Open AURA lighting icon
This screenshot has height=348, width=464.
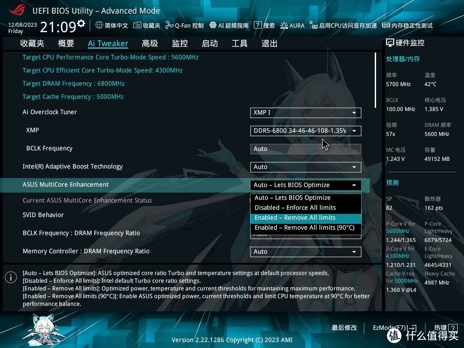(284, 25)
